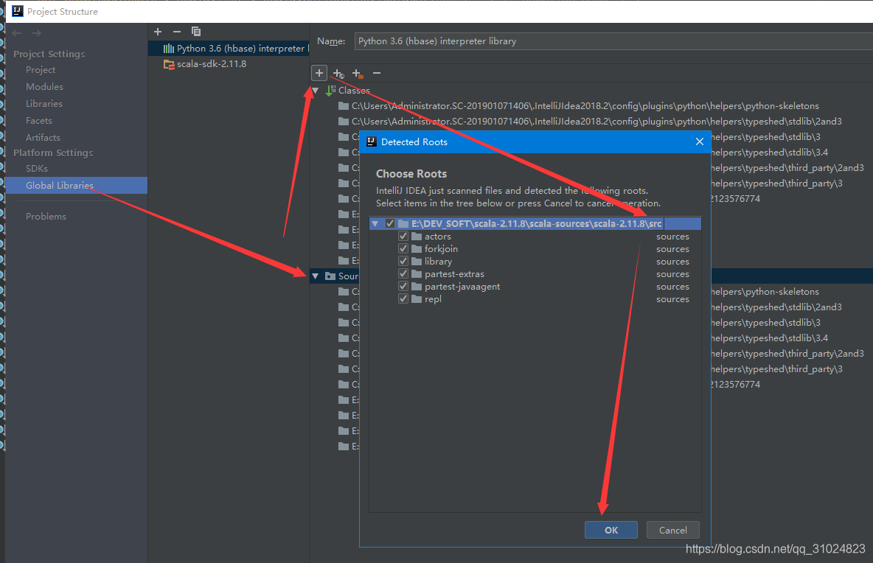Click the Classes node label
Image resolution: width=873 pixels, height=563 pixels.
click(354, 90)
